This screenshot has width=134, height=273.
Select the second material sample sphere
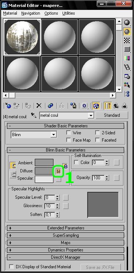pos(60,37)
